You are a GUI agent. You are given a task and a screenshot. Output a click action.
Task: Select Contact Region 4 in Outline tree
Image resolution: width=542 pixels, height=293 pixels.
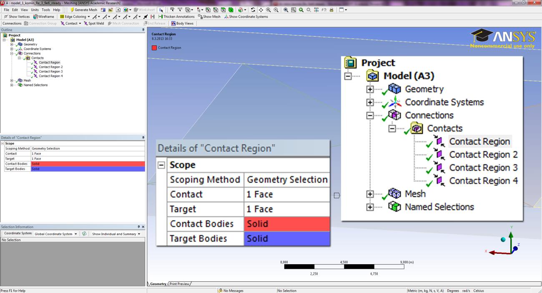click(x=50, y=76)
